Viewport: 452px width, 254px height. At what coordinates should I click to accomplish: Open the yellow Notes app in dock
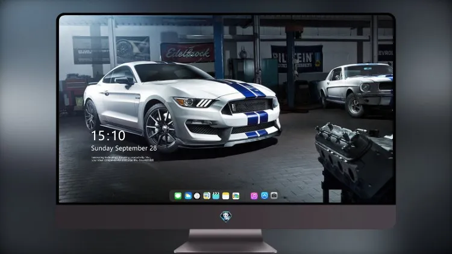[x=226, y=196]
